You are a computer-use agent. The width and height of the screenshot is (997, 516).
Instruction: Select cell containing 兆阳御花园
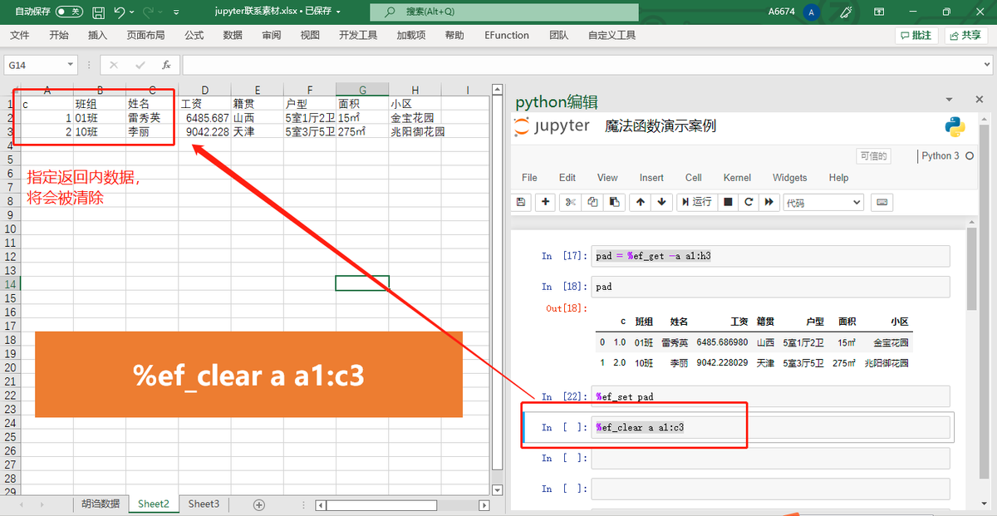click(414, 131)
